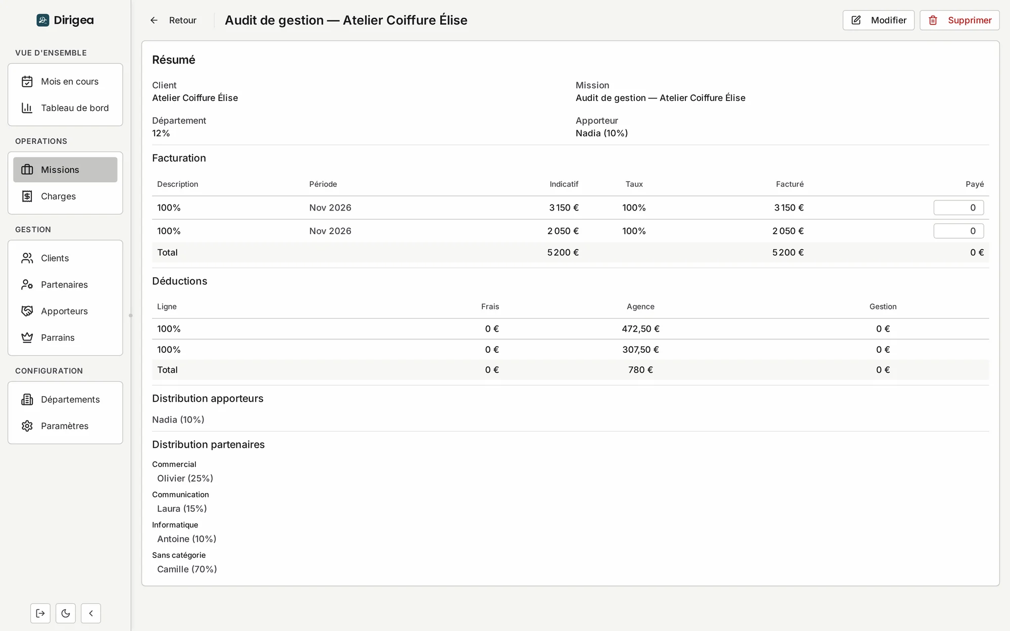Select Missions in the sidebar
1010x631 pixels.
coord(65,170)
